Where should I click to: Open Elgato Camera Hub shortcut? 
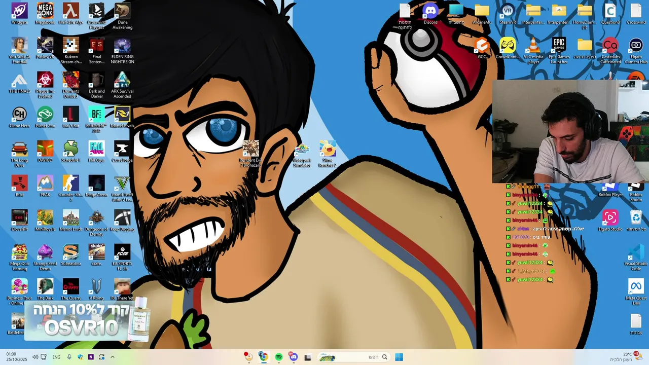(636, 51)
